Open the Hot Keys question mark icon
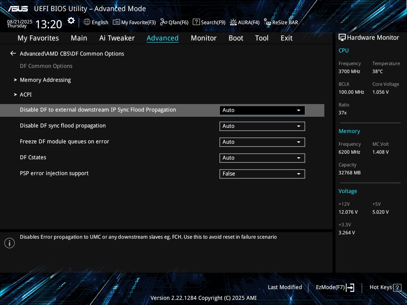The image size is (407, 305). click(397, 288)
